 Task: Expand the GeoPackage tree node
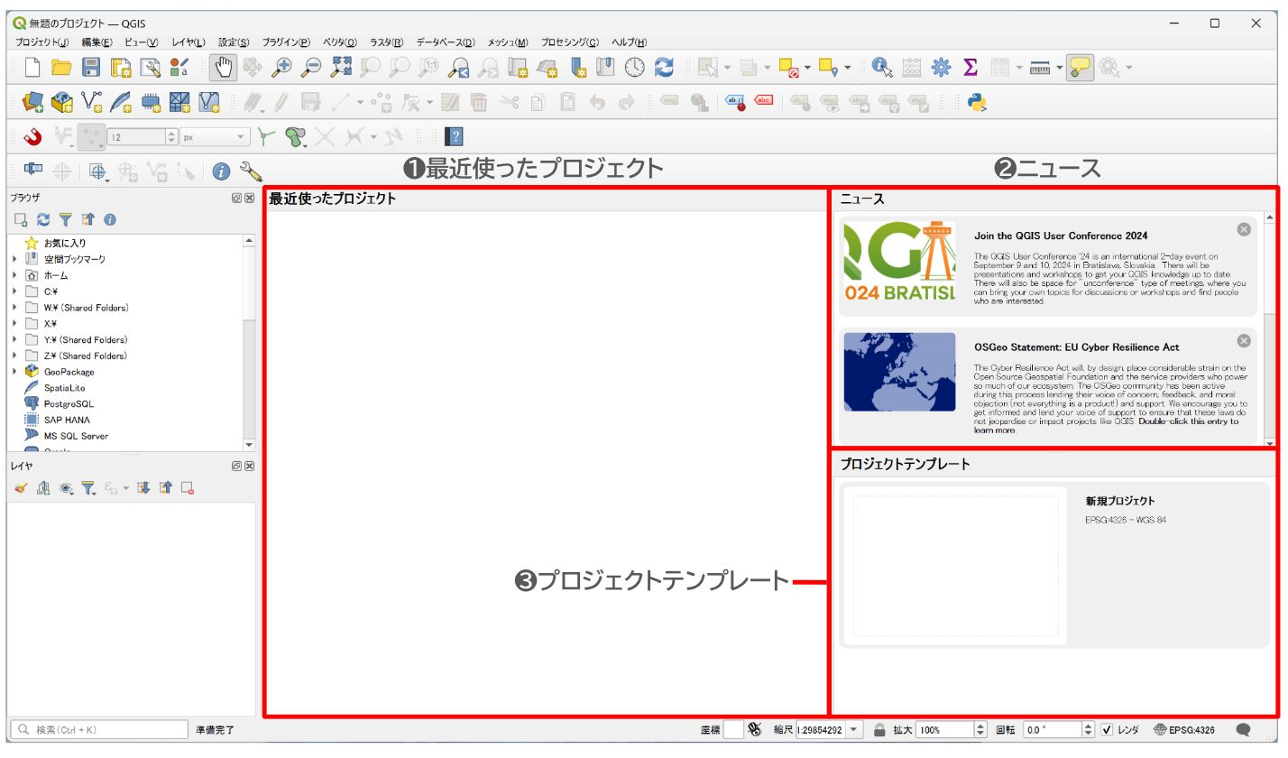[x=14, y=372]
